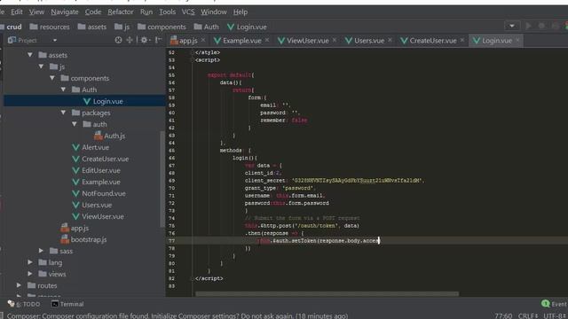
Task: Click the Run play icon
Action: [529, 26]
